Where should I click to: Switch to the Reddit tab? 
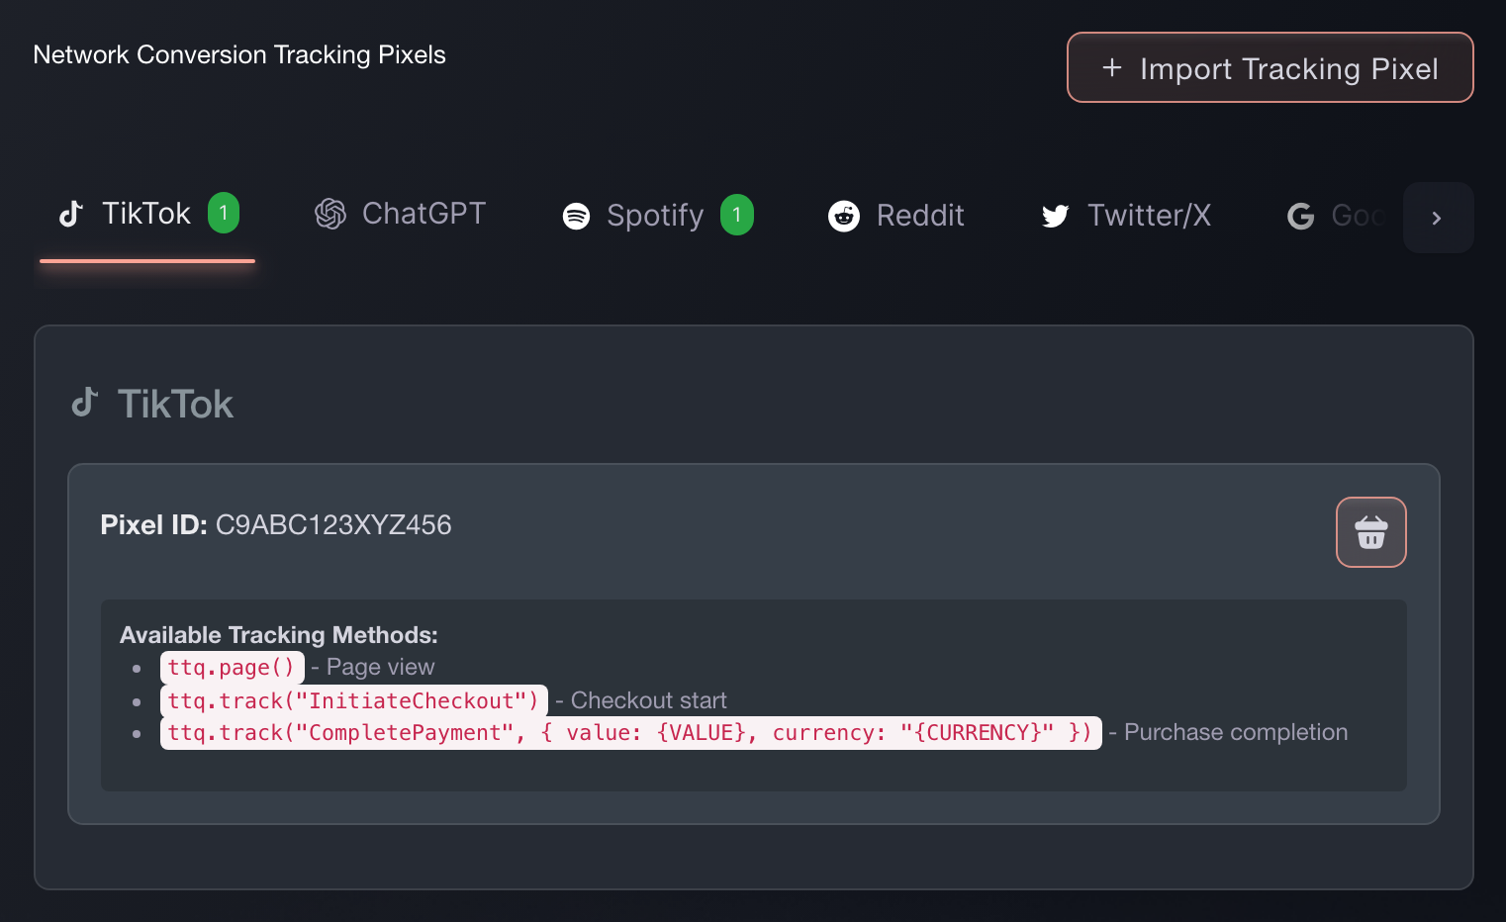(896, 215)
